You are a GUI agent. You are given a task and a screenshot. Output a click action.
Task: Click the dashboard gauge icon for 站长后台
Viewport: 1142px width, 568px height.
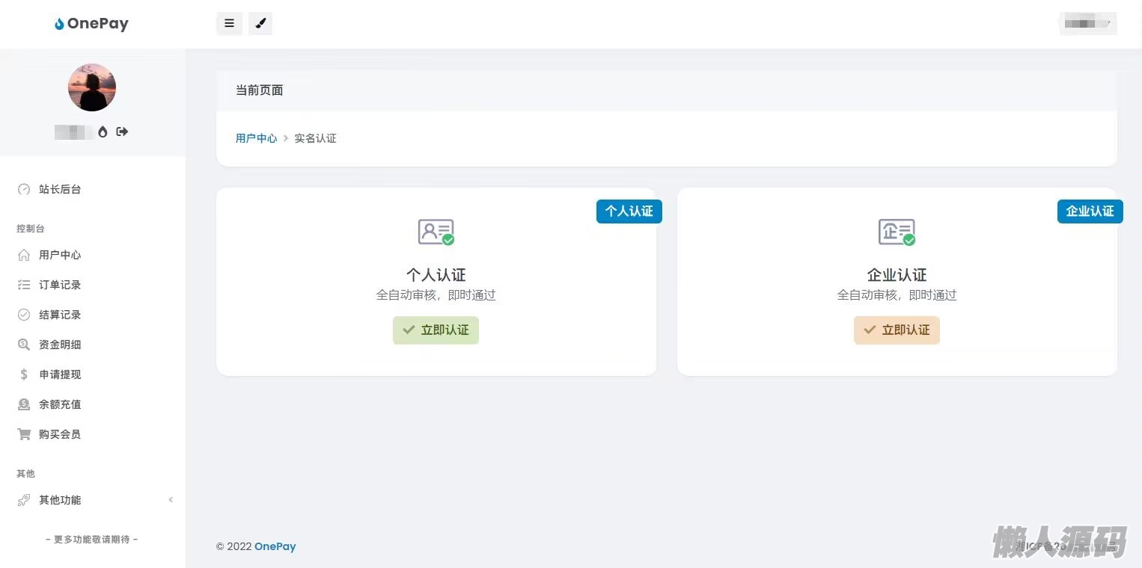pyautogui.click(x=24, y=190)
